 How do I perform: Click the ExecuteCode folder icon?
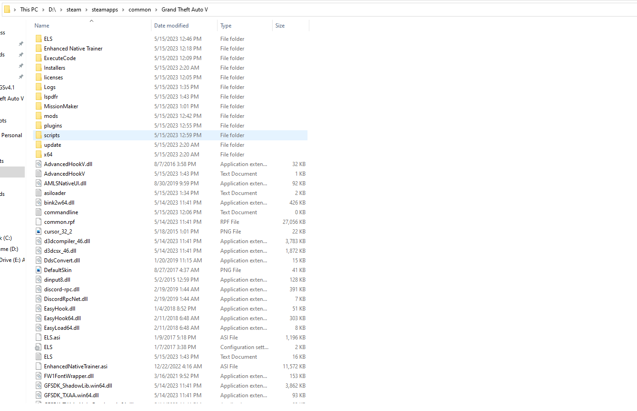pyautogui.click(x=39, y=58)
